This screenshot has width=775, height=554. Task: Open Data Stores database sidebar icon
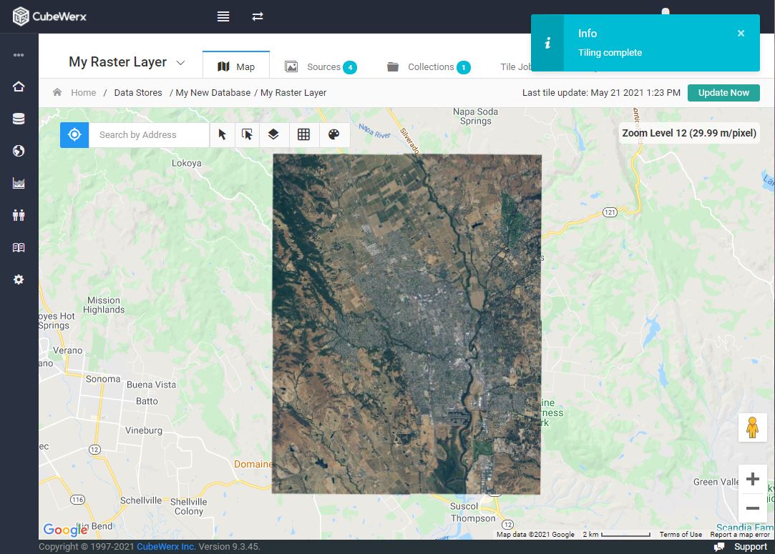tap(19, 119)
